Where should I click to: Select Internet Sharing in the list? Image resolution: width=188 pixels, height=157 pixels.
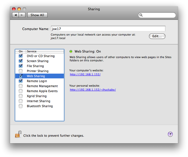click(38, 101)
